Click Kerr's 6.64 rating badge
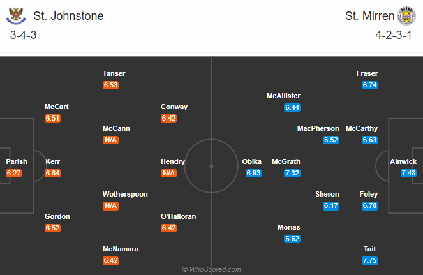This screenshot has width=423, height=275. (x=52, y=173)
